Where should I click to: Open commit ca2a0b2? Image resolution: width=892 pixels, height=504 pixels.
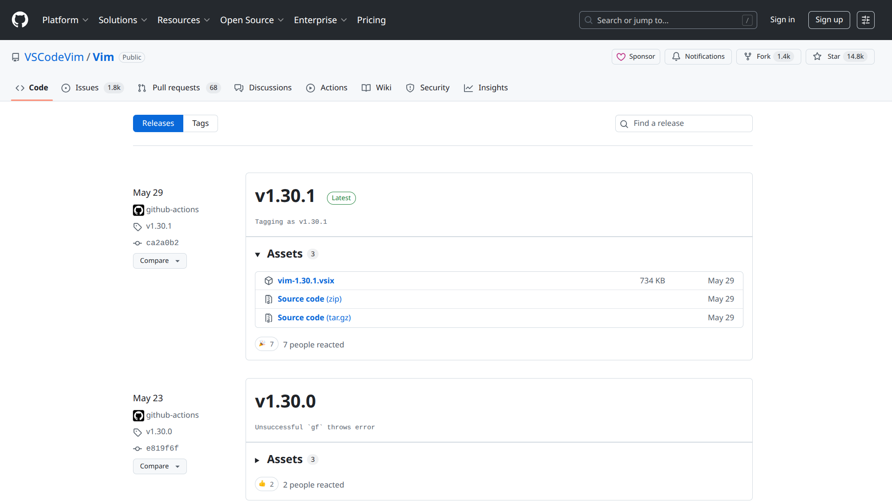[162, 243]
